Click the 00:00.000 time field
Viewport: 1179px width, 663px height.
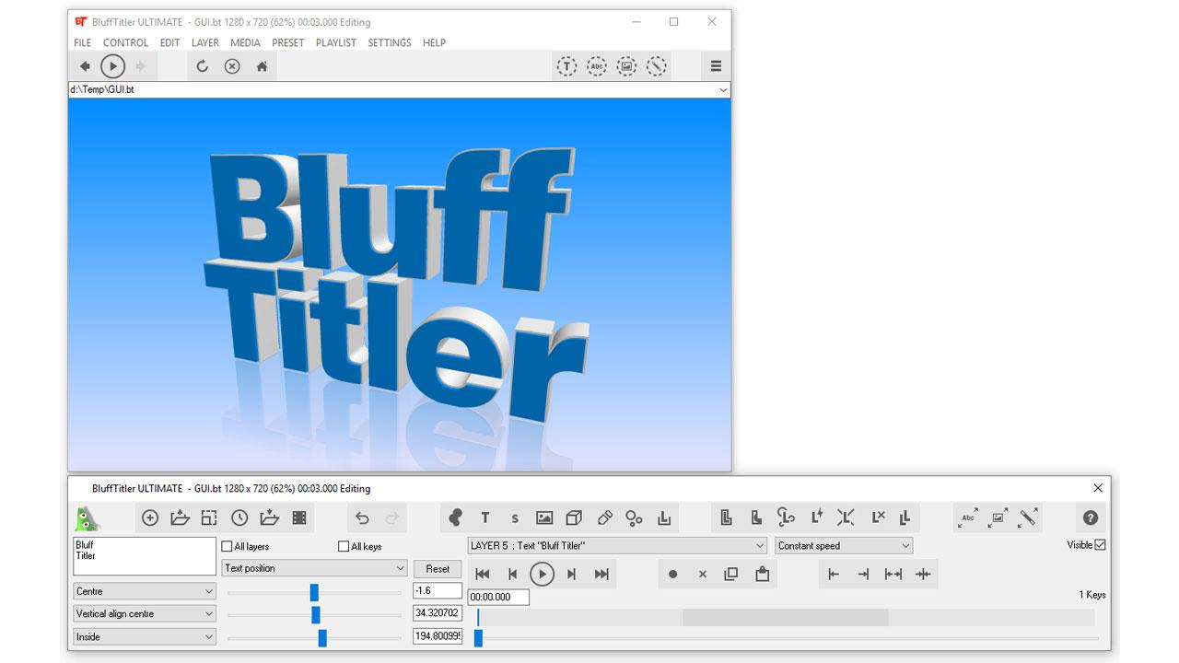[498, 597]
